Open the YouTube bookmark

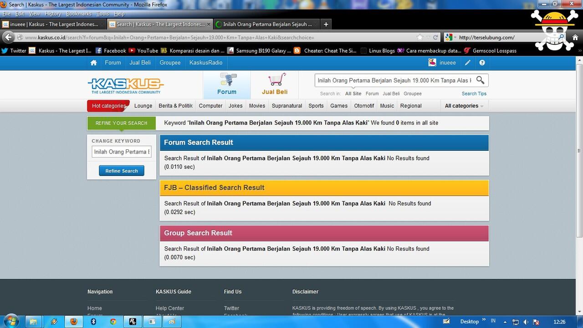pyautogui.click(x=143, y=51)
